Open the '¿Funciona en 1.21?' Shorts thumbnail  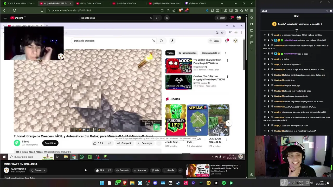[176, 120]
